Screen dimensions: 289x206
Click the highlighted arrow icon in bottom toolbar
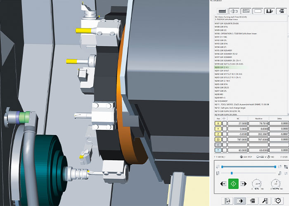(x=240, y=201)
